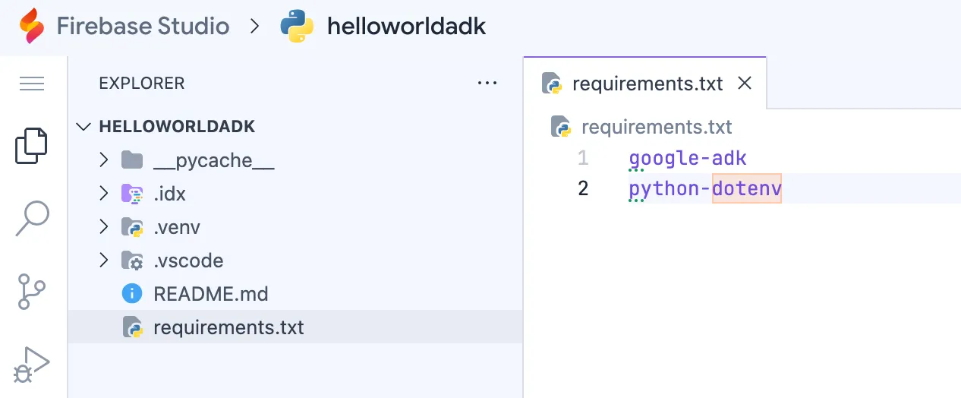
Task: Click line number 2 in the gutter
Action: coord(583,188)
